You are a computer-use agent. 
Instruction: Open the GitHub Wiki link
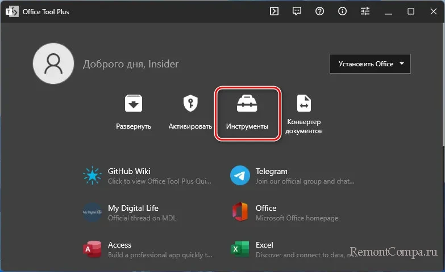coord(148,176)
